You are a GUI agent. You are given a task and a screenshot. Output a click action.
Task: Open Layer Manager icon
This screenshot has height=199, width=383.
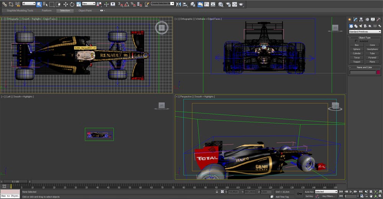point(193,4)
